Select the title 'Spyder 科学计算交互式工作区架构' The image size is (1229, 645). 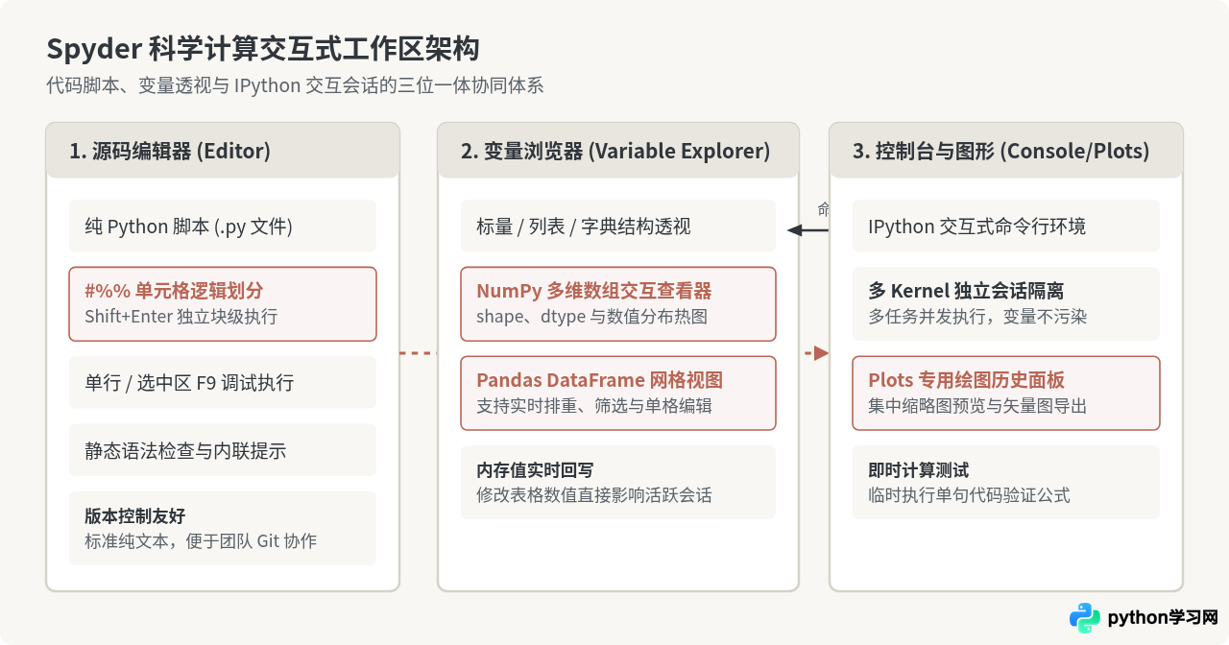click(263, 48)
